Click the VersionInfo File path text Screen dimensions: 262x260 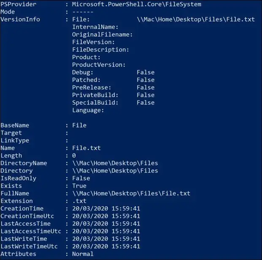click(196, 19)
